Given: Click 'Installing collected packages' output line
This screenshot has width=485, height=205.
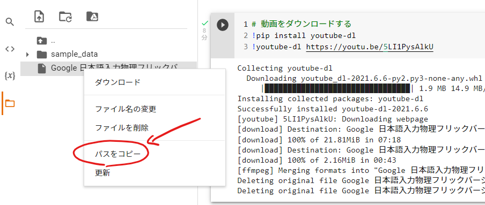Looking at the screenshot, I should tap(330, 99).
